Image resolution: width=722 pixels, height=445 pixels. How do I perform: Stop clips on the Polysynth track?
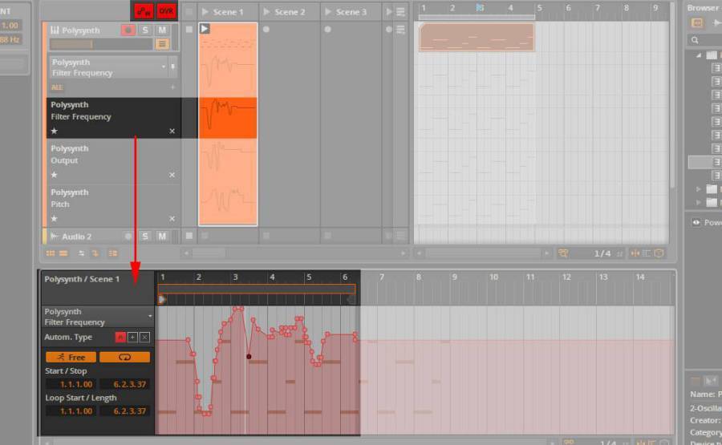[189, 30]
